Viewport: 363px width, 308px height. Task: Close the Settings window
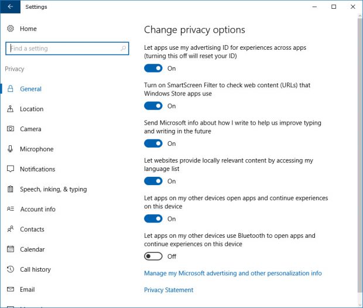coord(353,6)
